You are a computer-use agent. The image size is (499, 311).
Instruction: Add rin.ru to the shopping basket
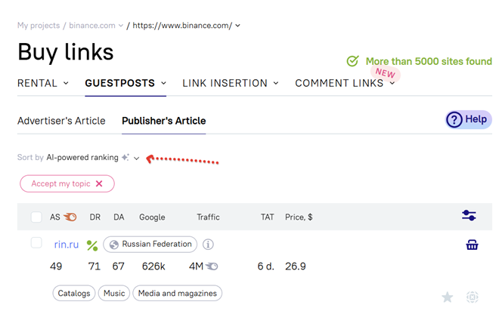(472, 244)
